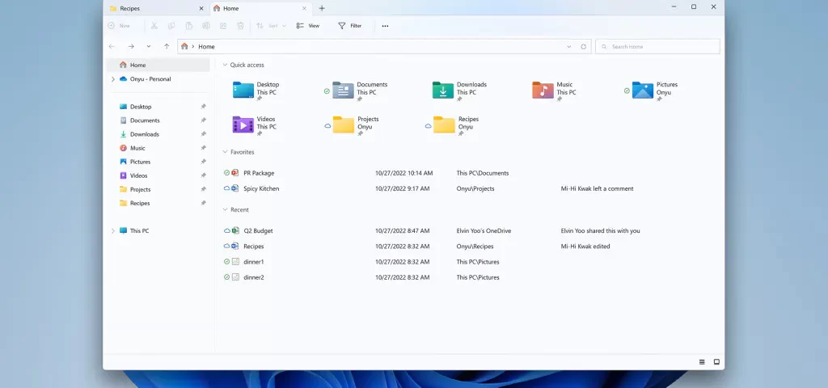Expand This PC in sidebar

(112, 230)
